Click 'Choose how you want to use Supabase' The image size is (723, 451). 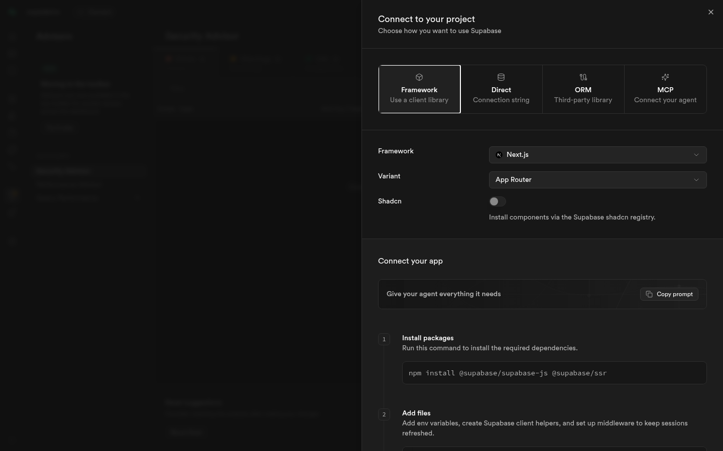pyautogui.click(x=439, y=31)
